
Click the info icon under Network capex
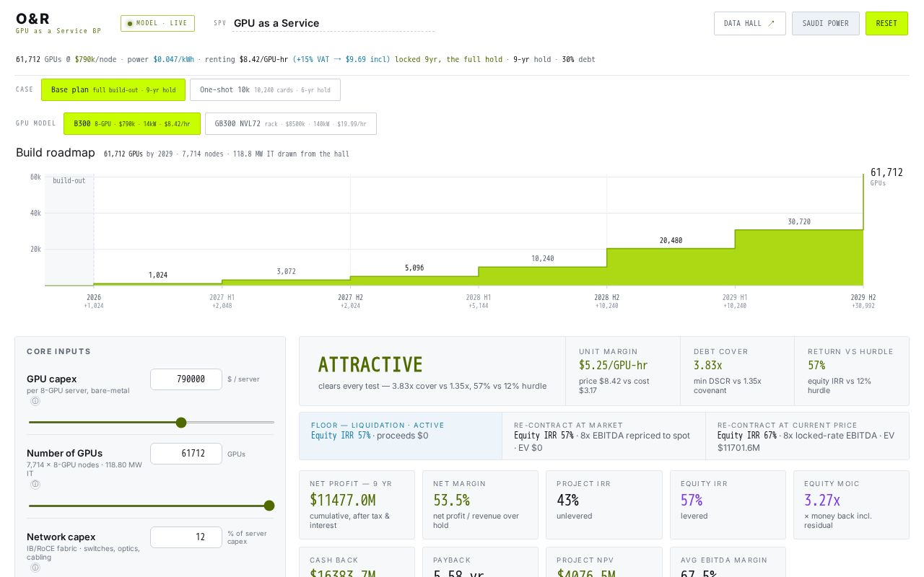pos(35,568)
